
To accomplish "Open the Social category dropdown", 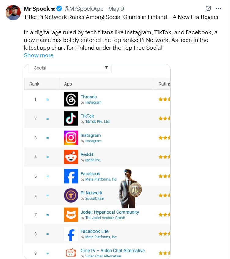I will tap(70, 68).
